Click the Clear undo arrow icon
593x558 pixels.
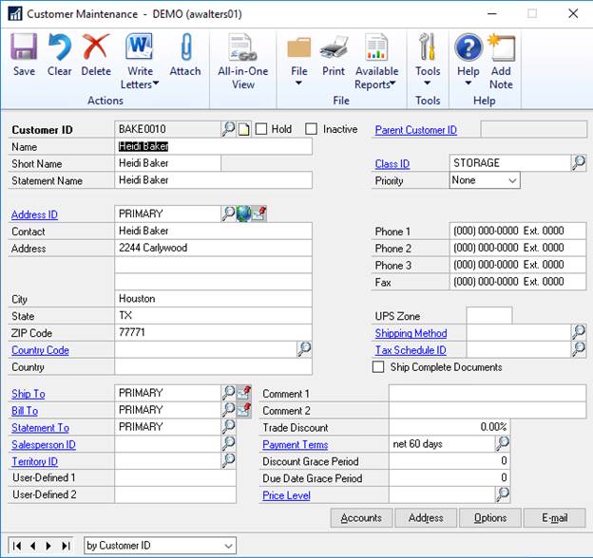(x=60, y=47)
